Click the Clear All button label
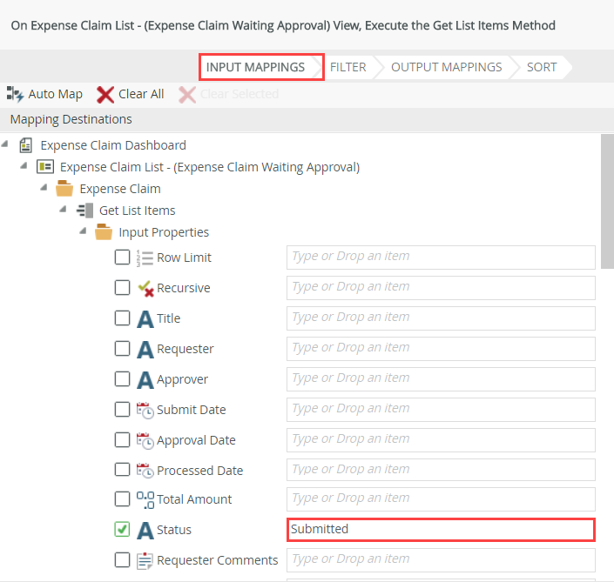Viewport: 614px width, 582px height. click(x=141, y=94)
